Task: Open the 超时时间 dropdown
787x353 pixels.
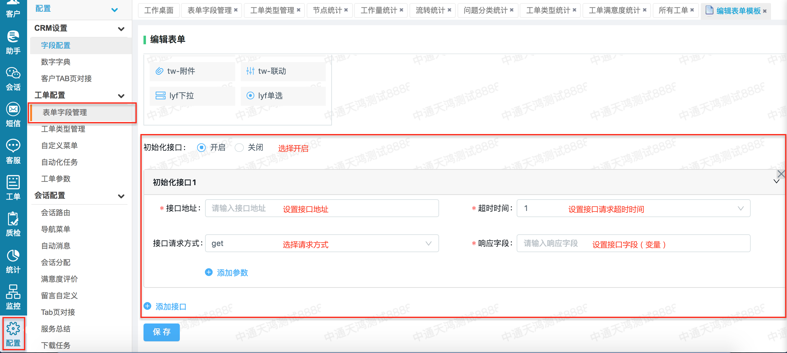Action: tap(633, 208)
